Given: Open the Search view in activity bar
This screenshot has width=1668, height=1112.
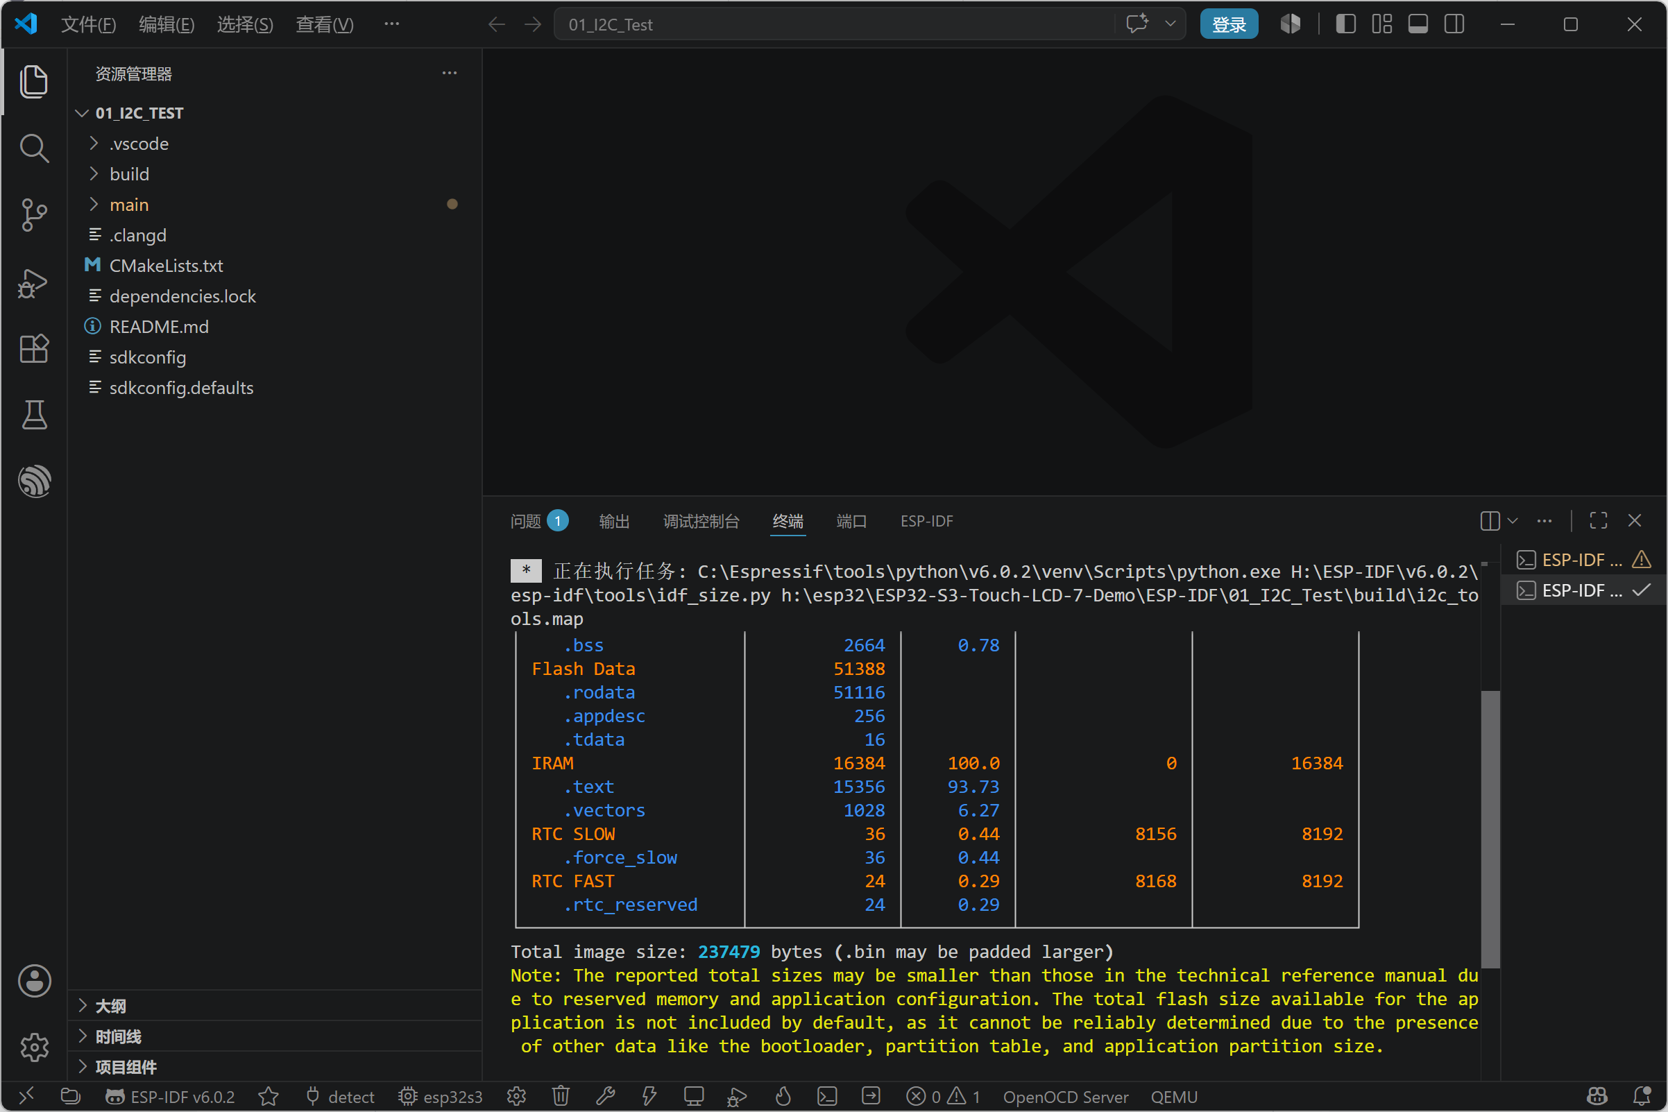Looking at the screenshot, I should pos(33,148).
